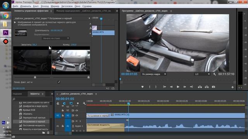Open playback resolution dropdown 1/2
The height and width of the screenshot is (139, 248).
pos(202,74)
